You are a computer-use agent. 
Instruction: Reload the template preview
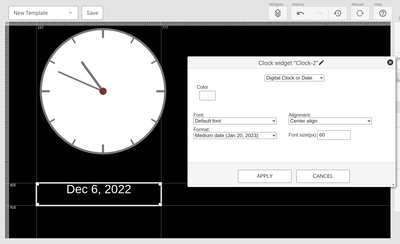[x=360, y=13]
